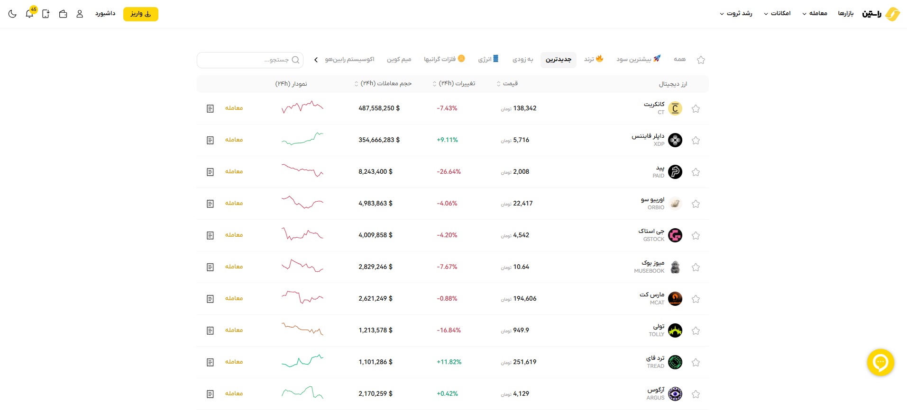Viewport: 907px width, 410px height.
Task: Expand the امکانات menu dropdown
Action: (x=777, y=13)
